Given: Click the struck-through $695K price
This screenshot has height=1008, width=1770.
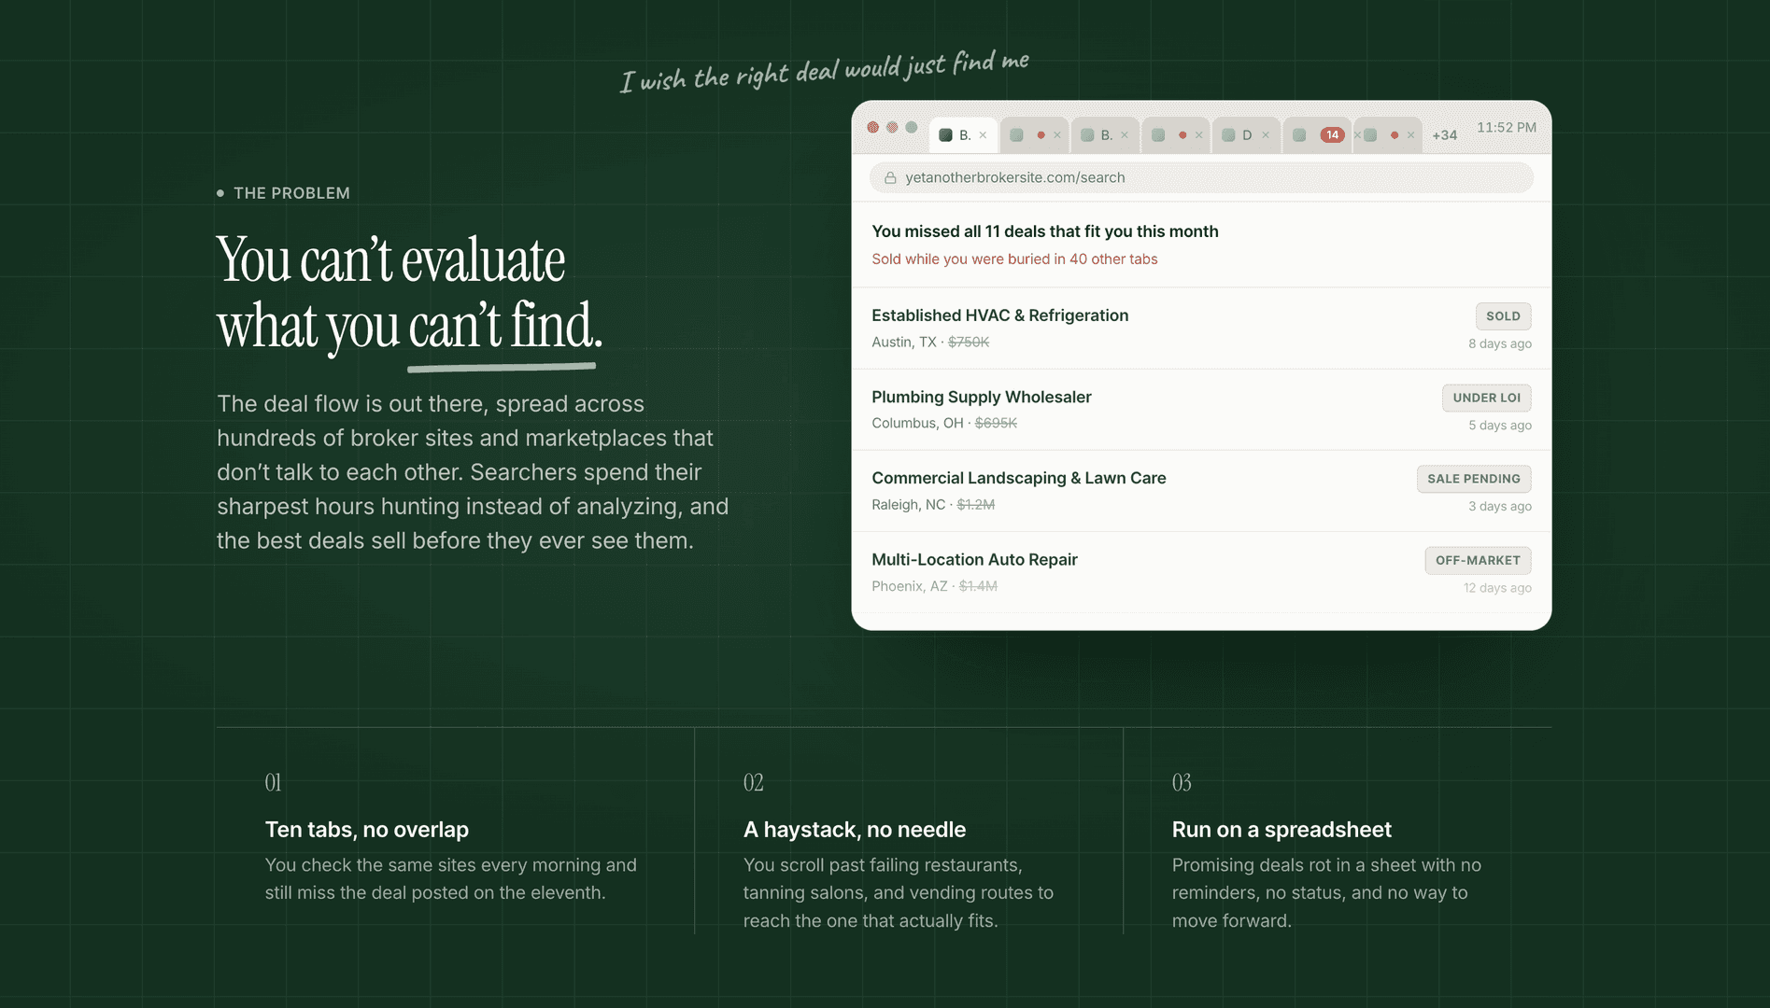Looking at the screenshot, I should (996, 424).
